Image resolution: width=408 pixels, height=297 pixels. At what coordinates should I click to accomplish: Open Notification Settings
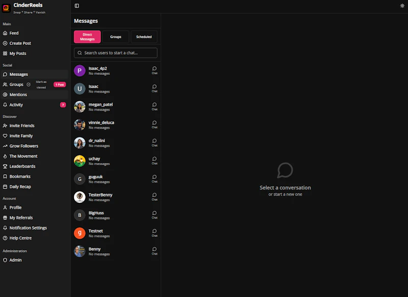point(34,228)
